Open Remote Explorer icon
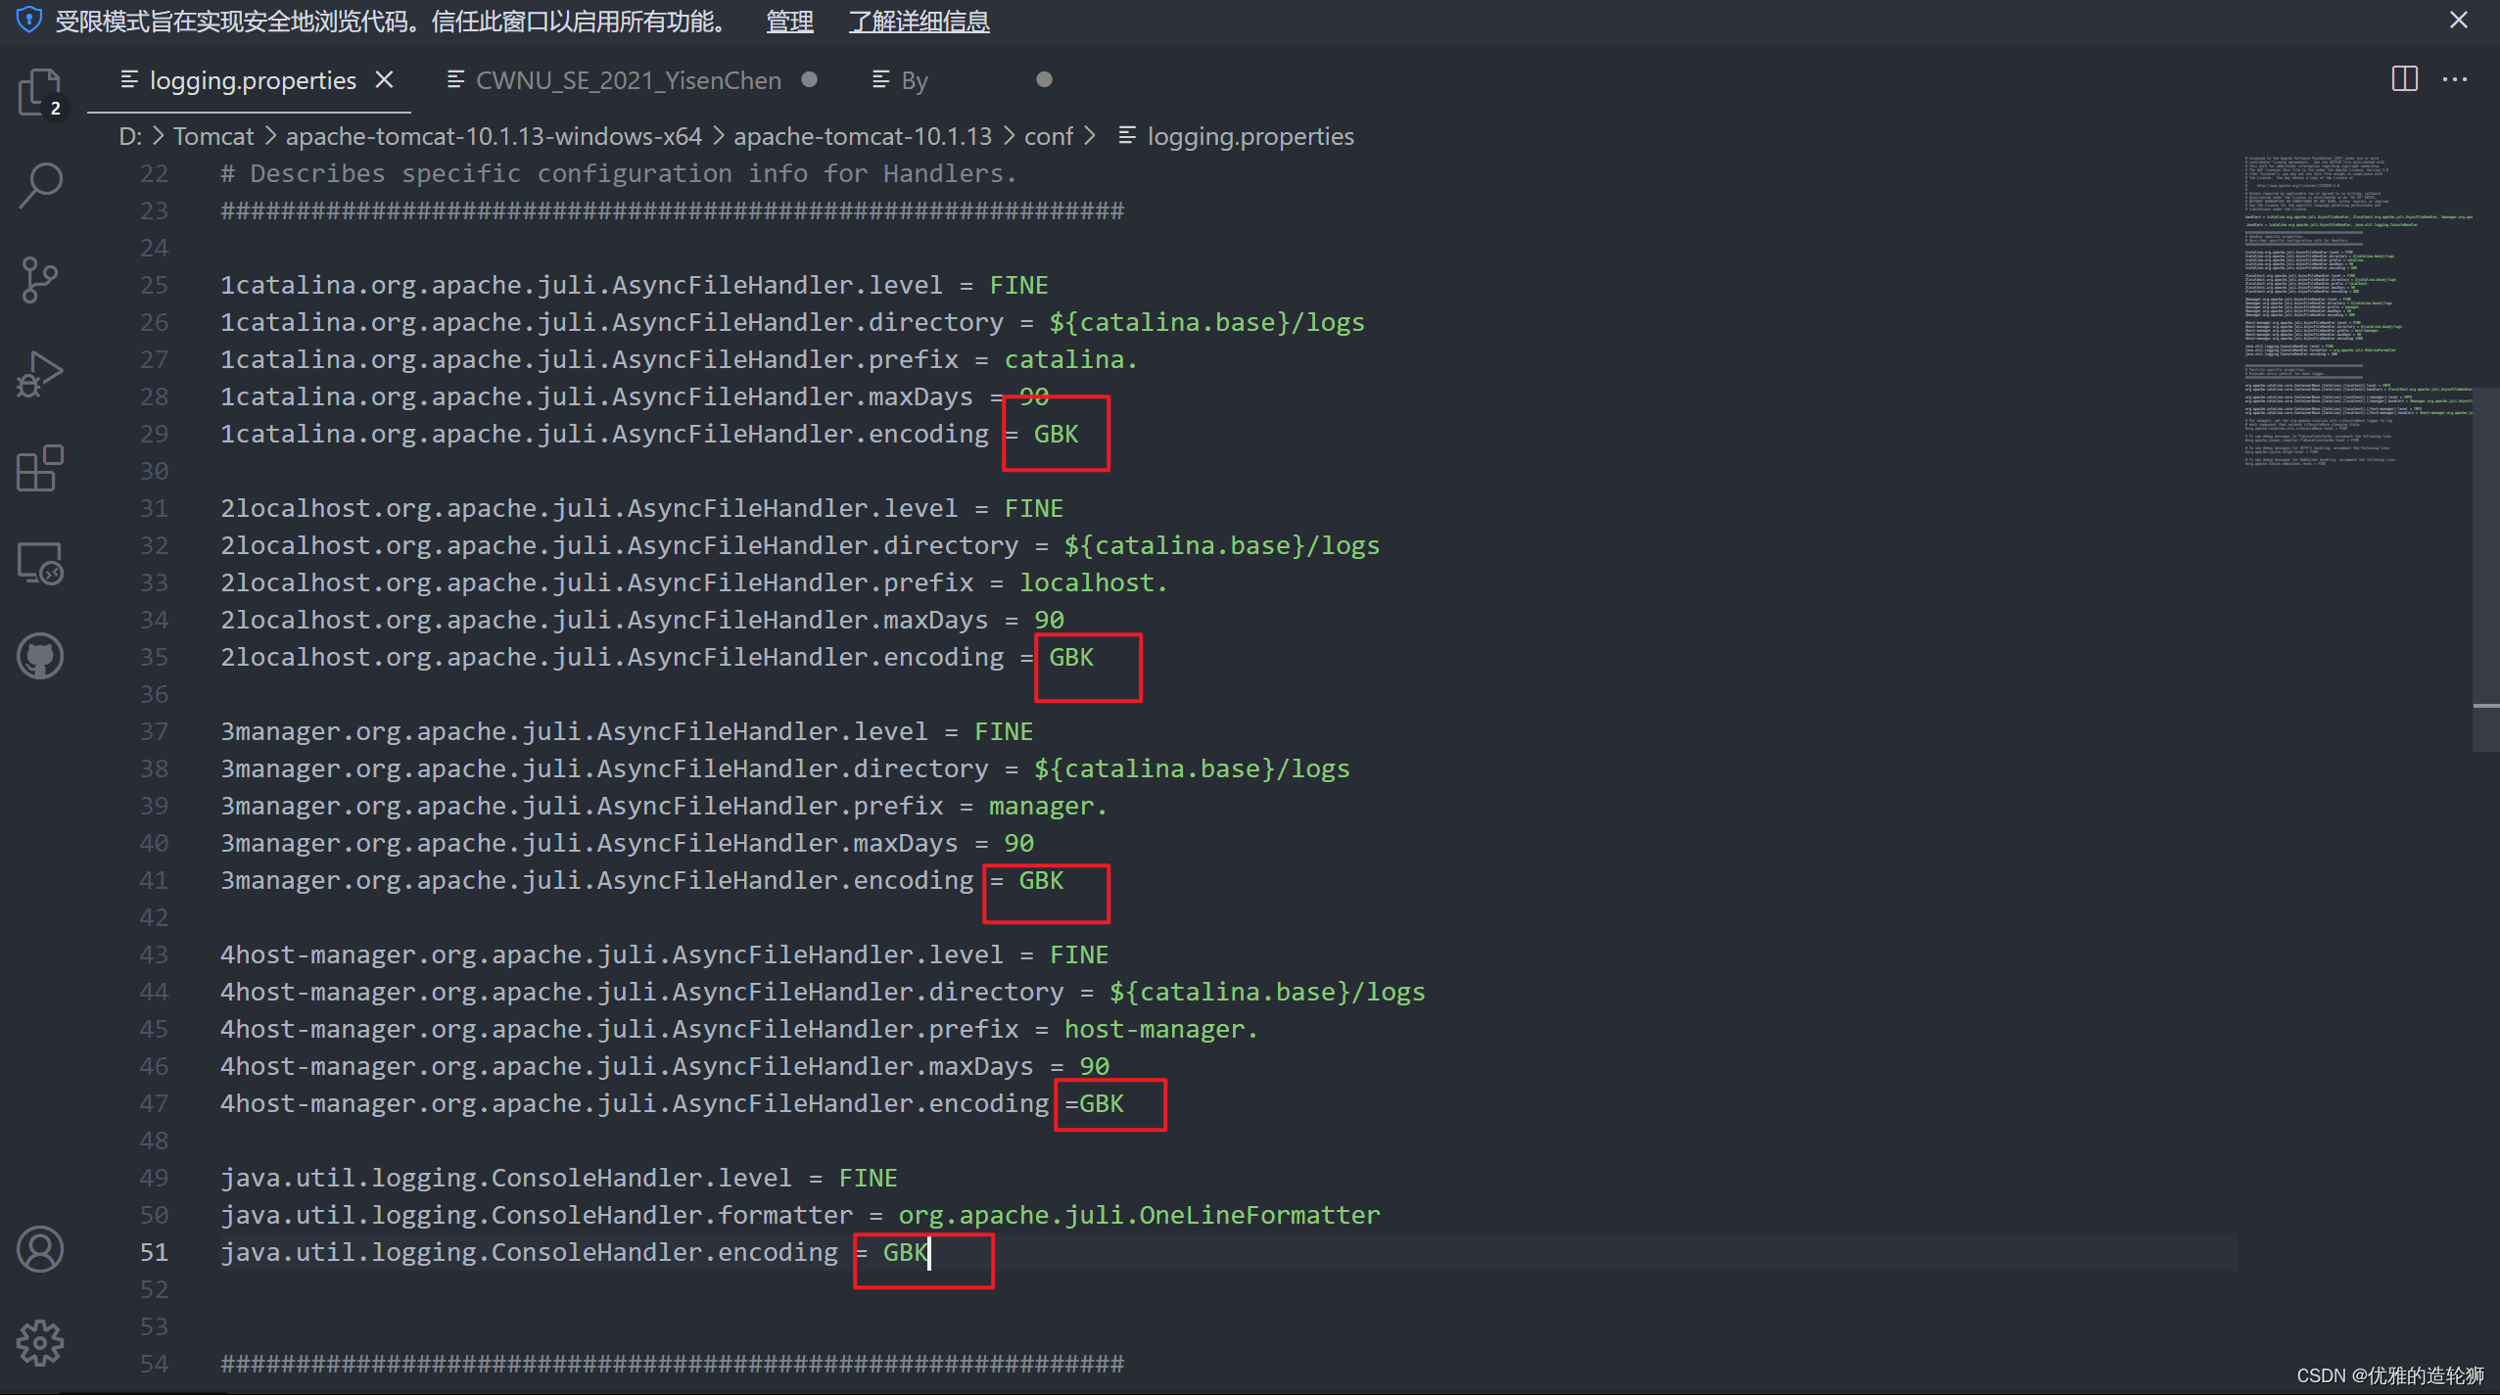 point(40,563)
